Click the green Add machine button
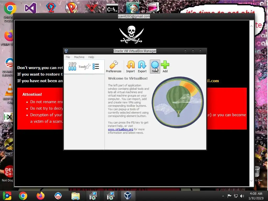Image resolution: width=268 pixels, height=201 pixels. [165, 66]
